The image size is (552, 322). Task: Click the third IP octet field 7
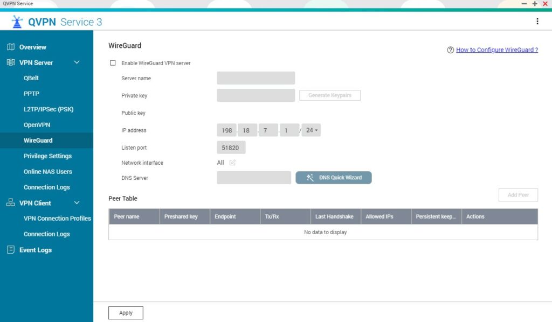(268, 130)
